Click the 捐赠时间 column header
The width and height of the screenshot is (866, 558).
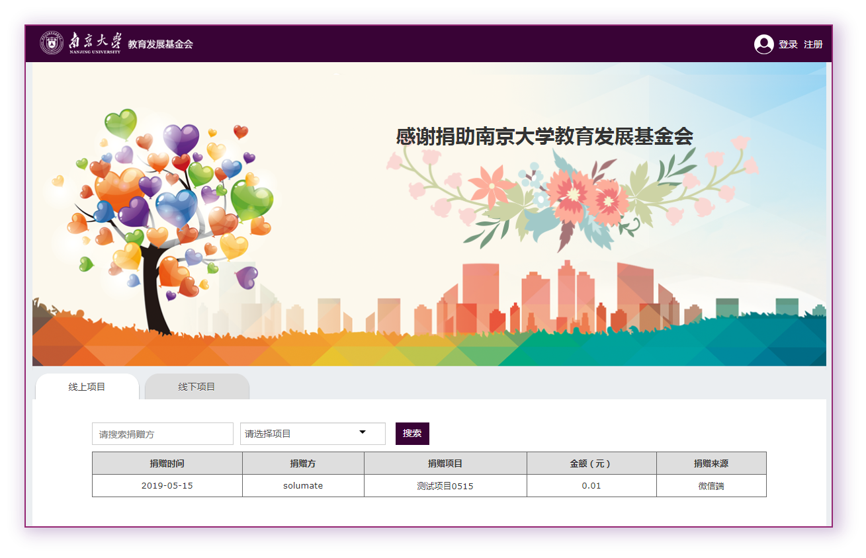[x=167, y=463]
